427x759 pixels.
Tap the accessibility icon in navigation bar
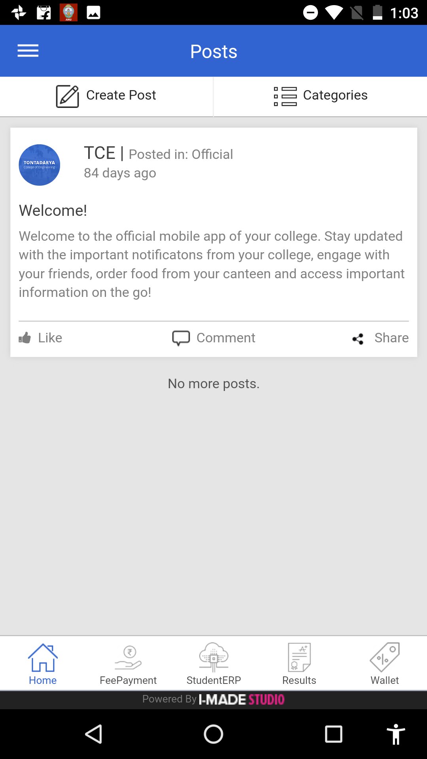tap(396, 734)
